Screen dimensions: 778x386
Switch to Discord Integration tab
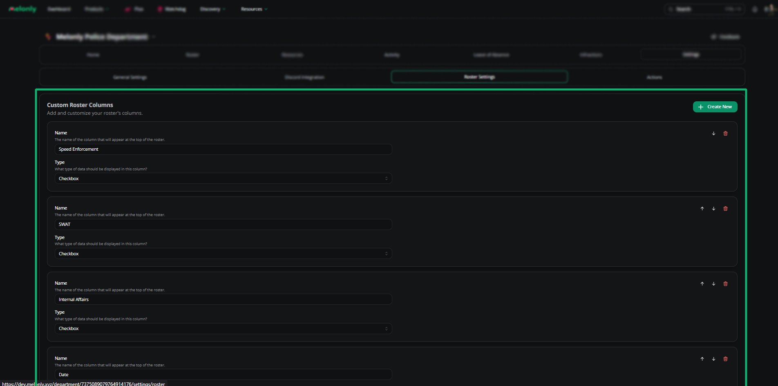[304, 77]
